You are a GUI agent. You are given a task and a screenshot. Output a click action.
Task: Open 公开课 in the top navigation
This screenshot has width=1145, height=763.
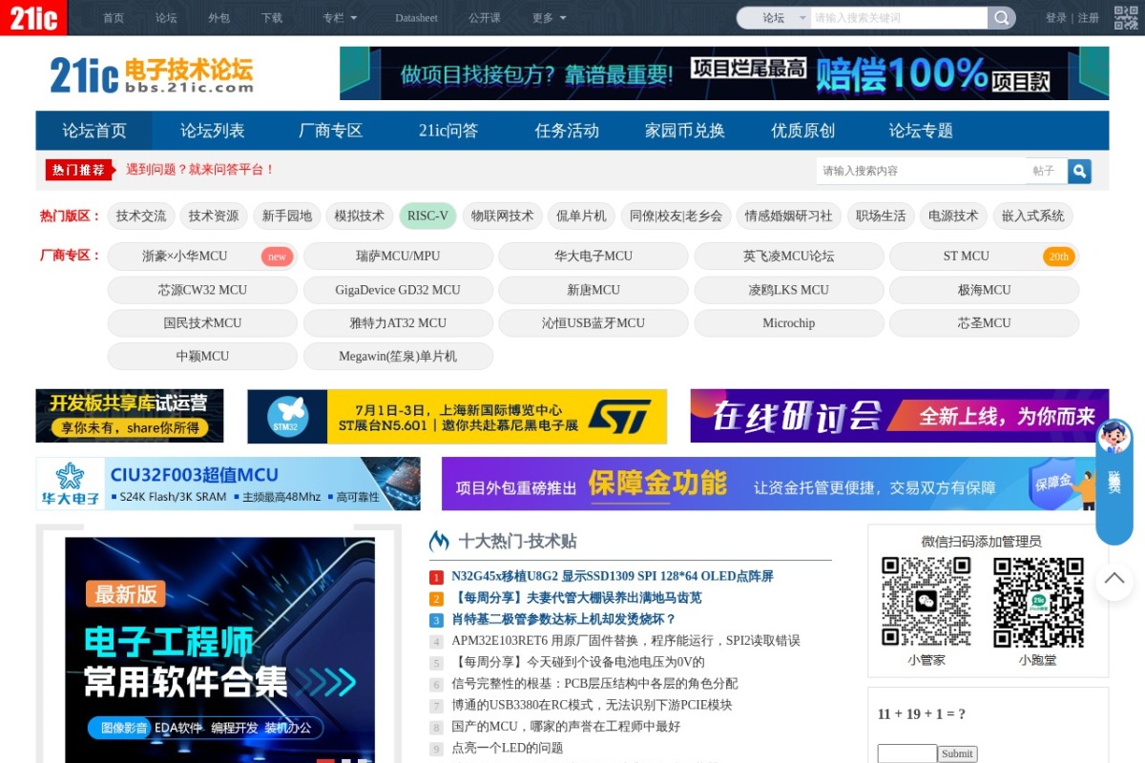coord(485,18)
